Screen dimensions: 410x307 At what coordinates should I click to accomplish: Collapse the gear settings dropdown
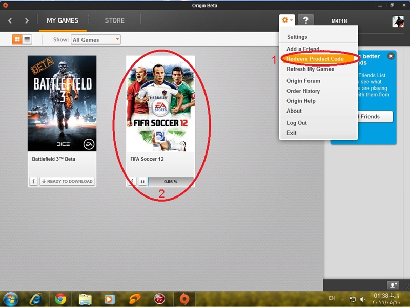click(x=287, y=20)
